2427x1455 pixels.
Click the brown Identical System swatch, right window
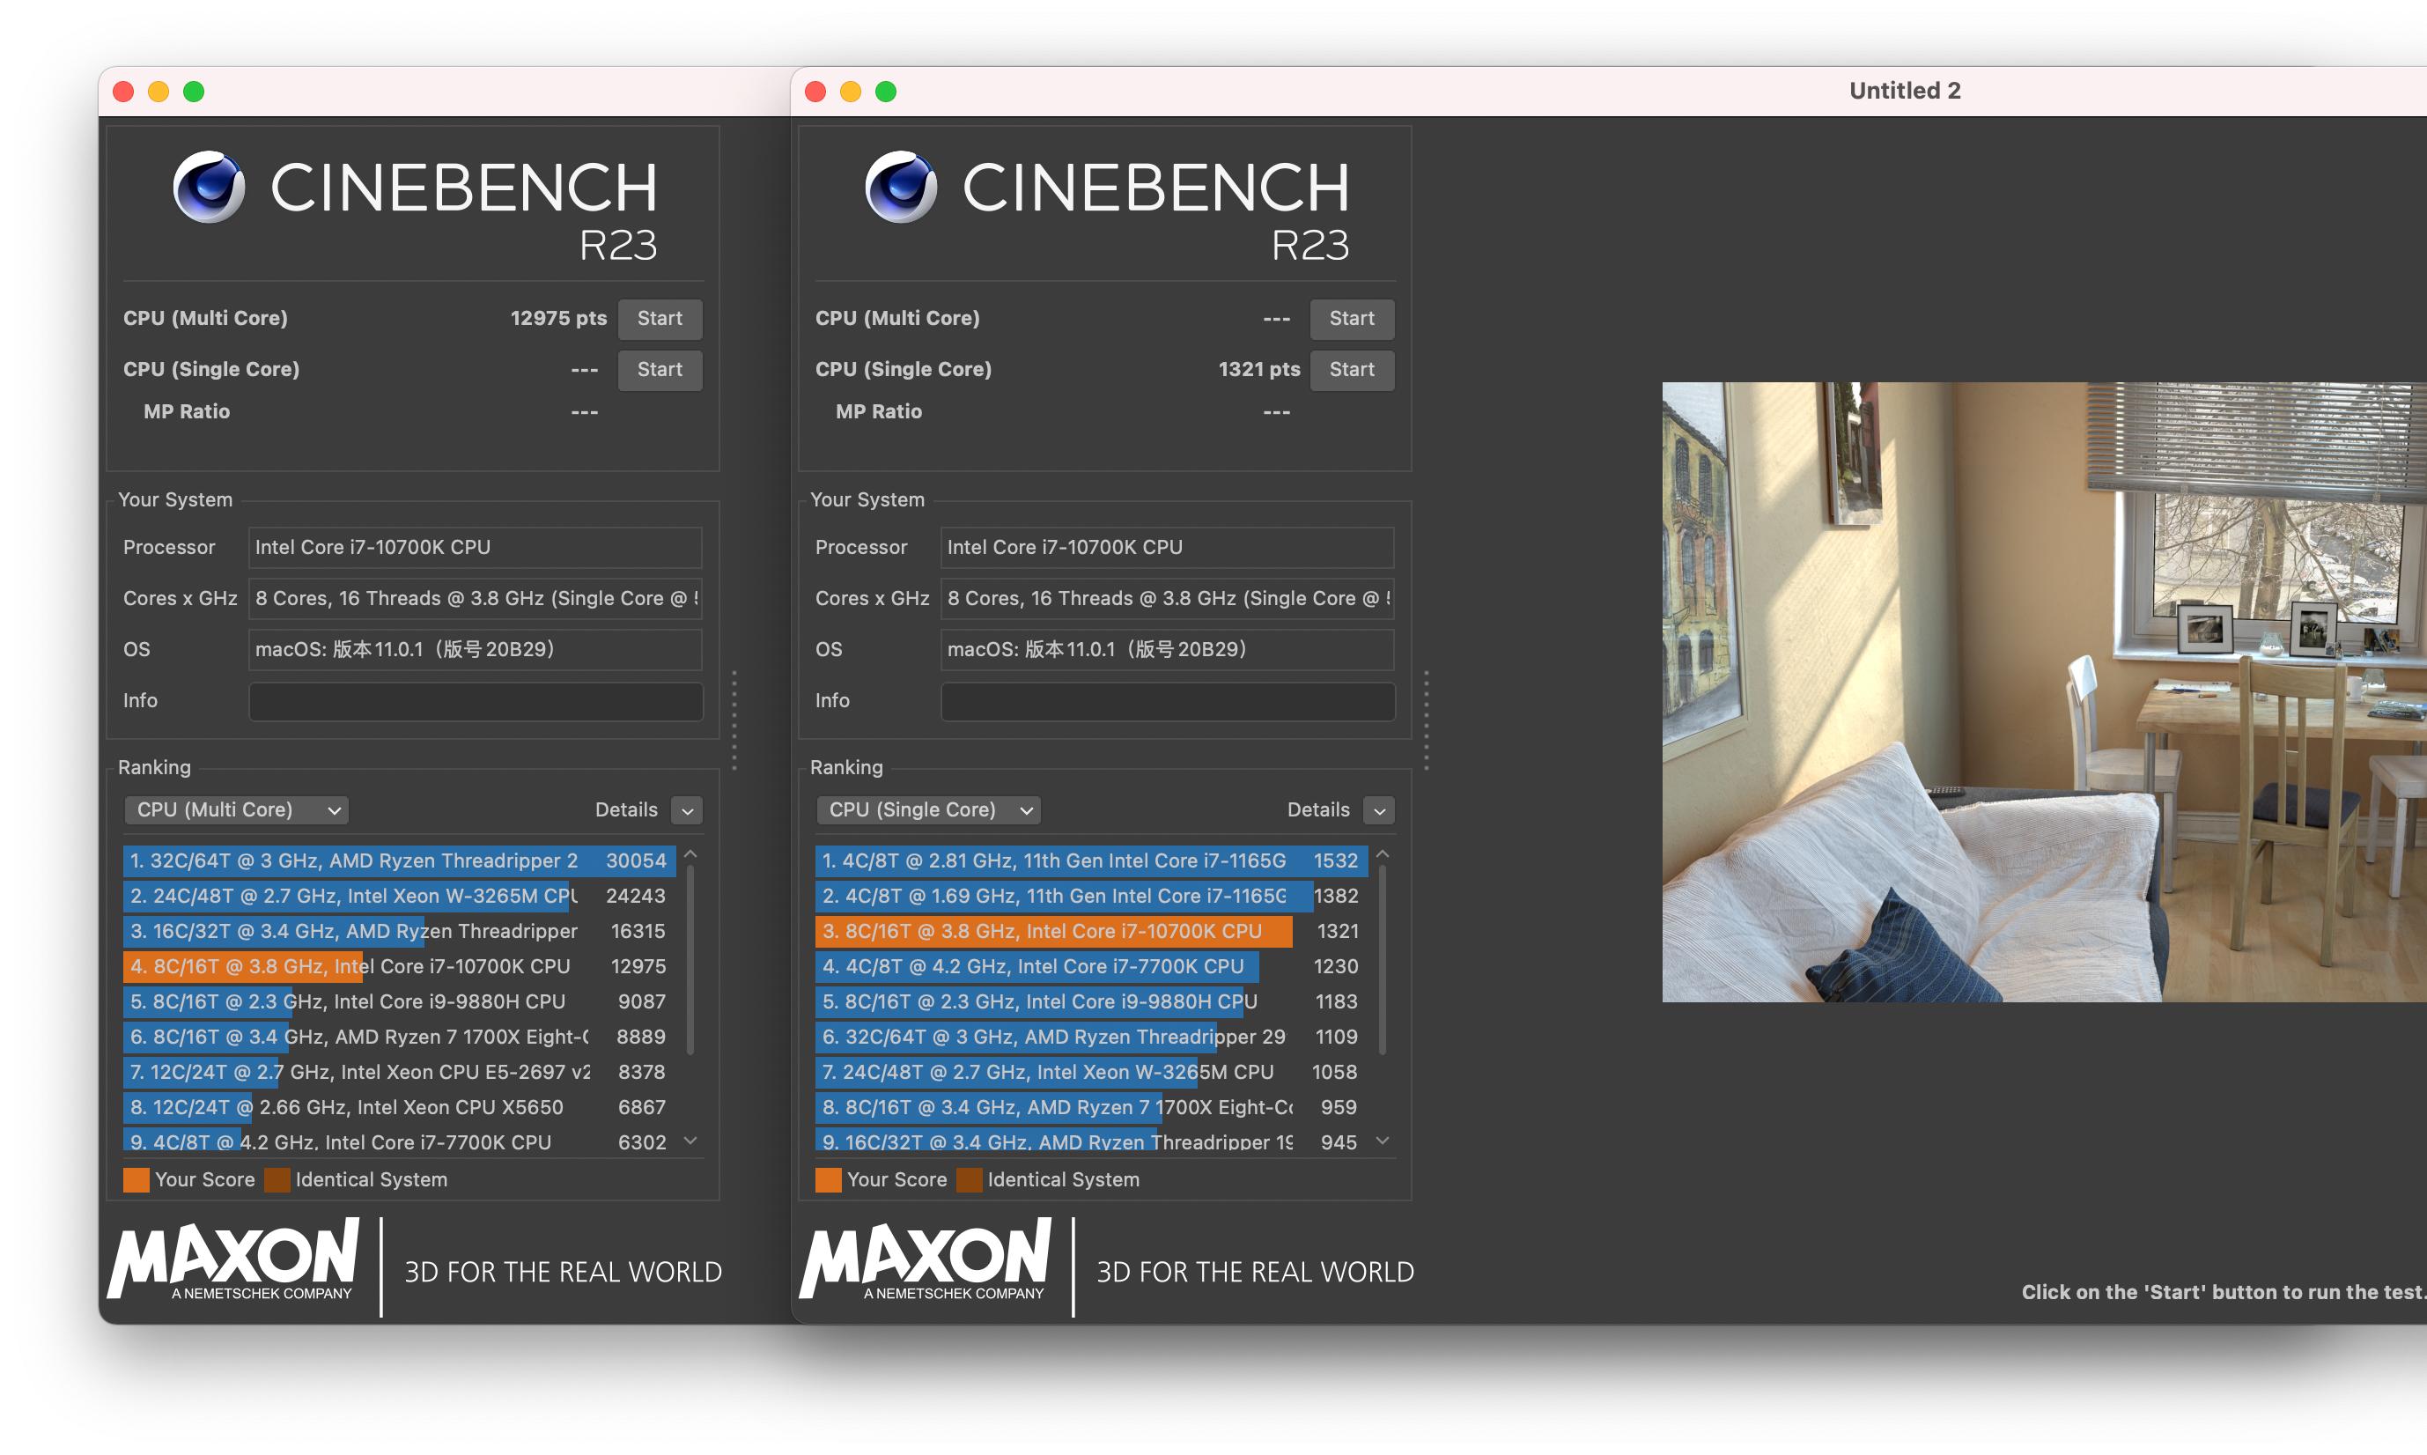click(969, 1179)
